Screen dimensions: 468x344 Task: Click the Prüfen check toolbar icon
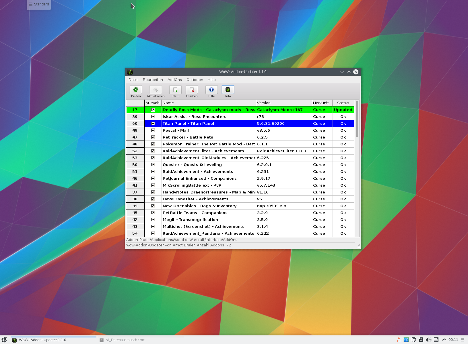click(x=136, y=90)
